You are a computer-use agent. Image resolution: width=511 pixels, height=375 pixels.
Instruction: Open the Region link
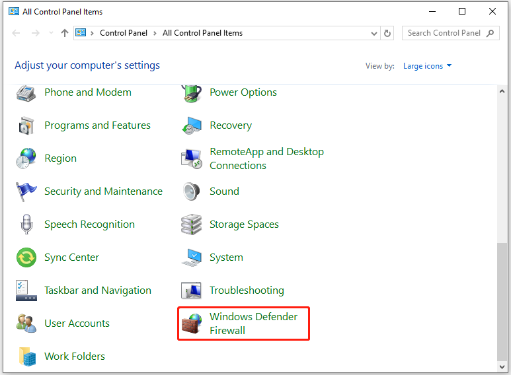click(x=61, y=158)
